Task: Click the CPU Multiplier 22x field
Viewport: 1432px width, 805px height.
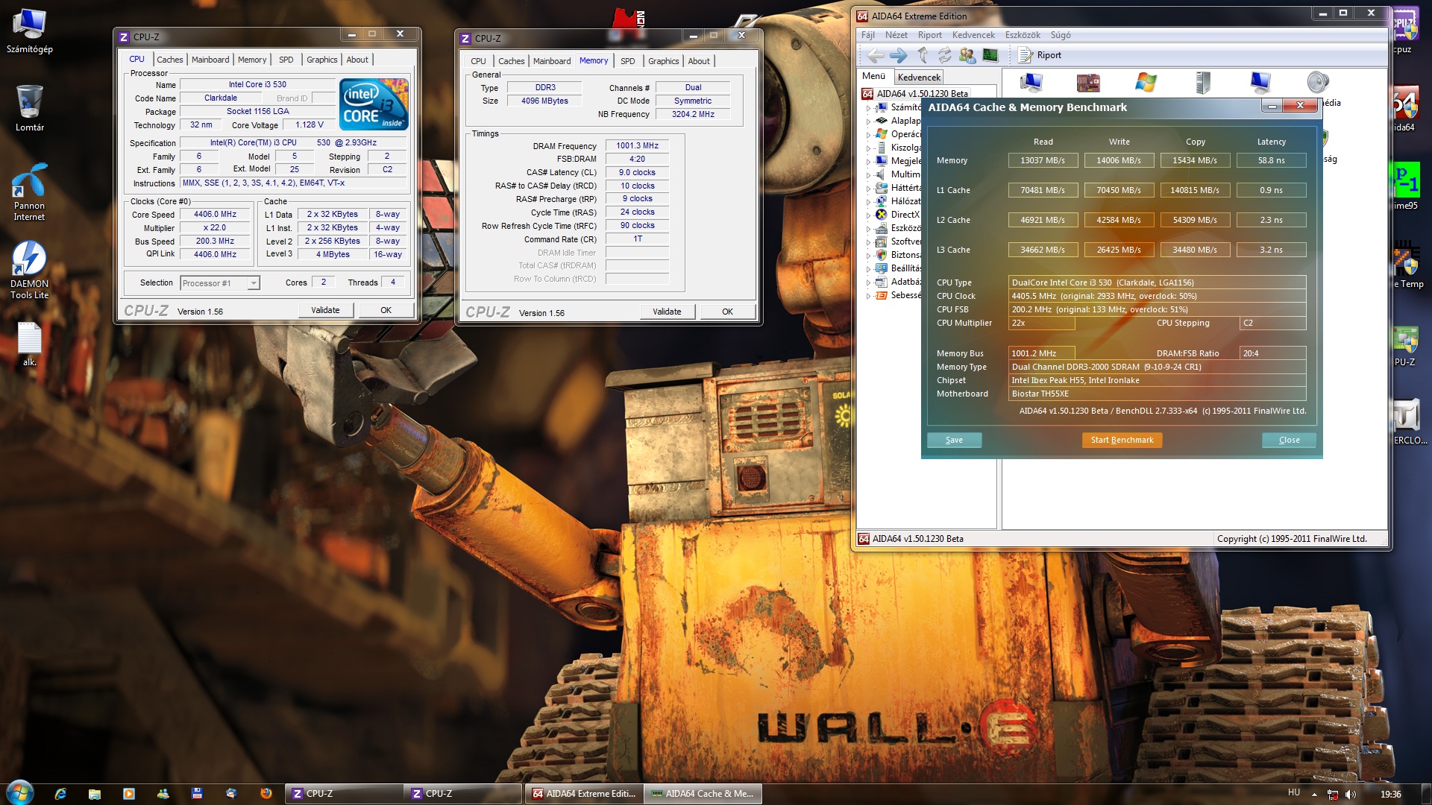Action: click(x=1042, y=323)
